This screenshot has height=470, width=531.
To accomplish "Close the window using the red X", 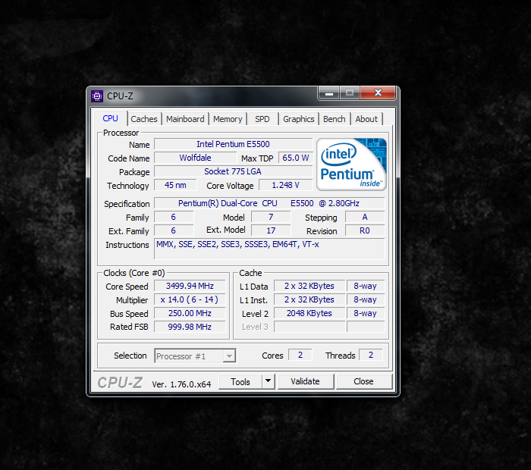I will (x=377, y=94).
